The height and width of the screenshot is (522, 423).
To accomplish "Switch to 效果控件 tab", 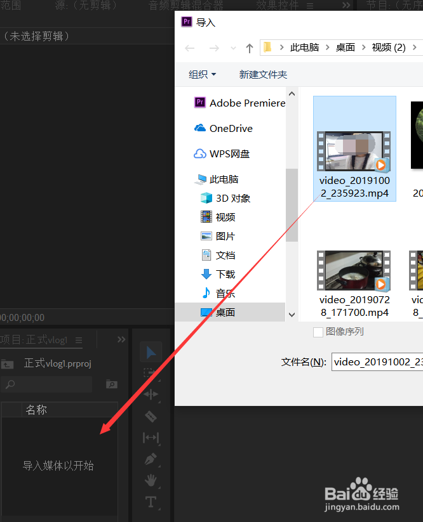I will click(278, 5).
